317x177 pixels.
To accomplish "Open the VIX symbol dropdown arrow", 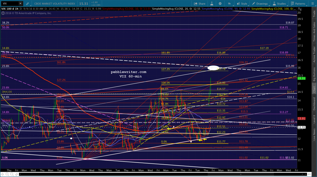I will [x=20, y=3].
